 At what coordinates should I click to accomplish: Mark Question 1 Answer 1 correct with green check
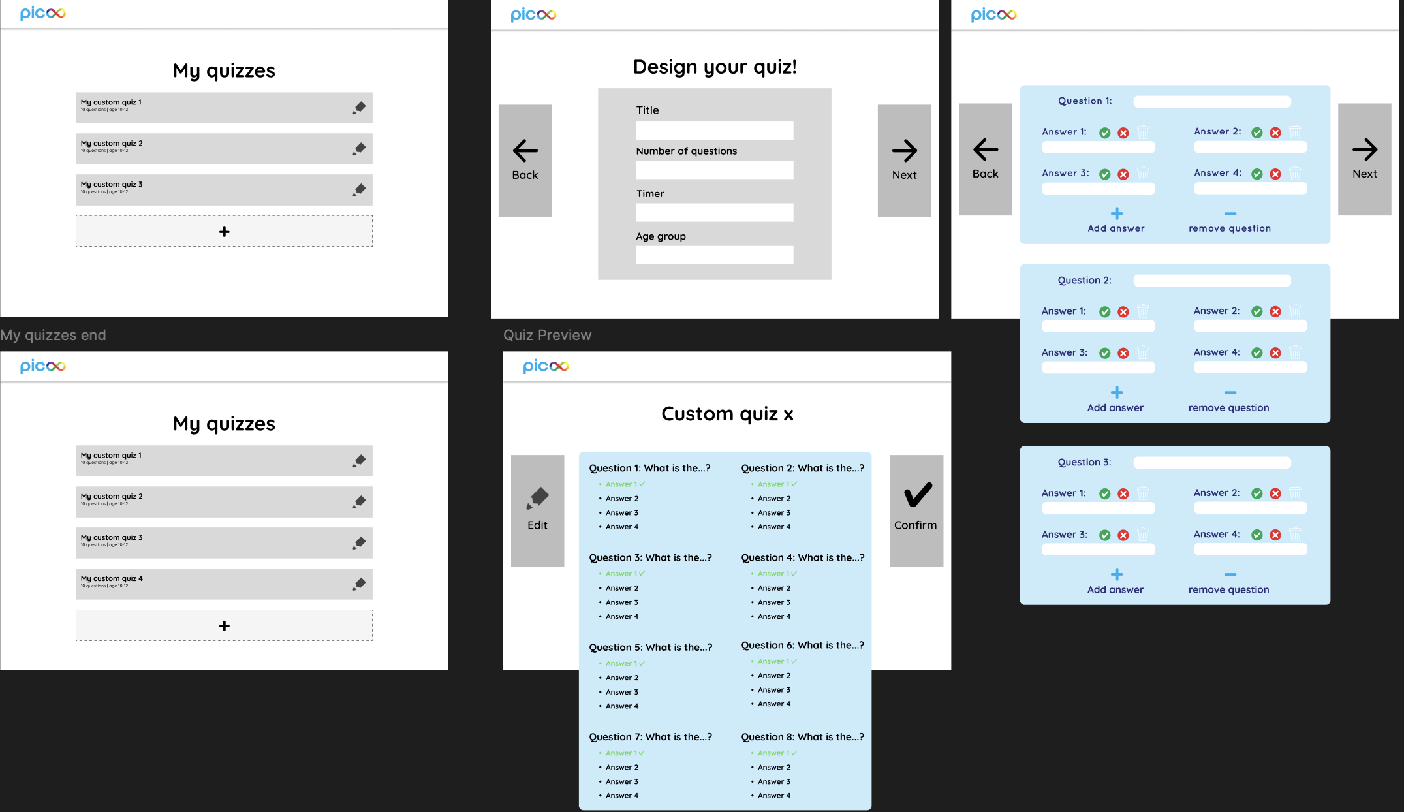click(1104, 133)
